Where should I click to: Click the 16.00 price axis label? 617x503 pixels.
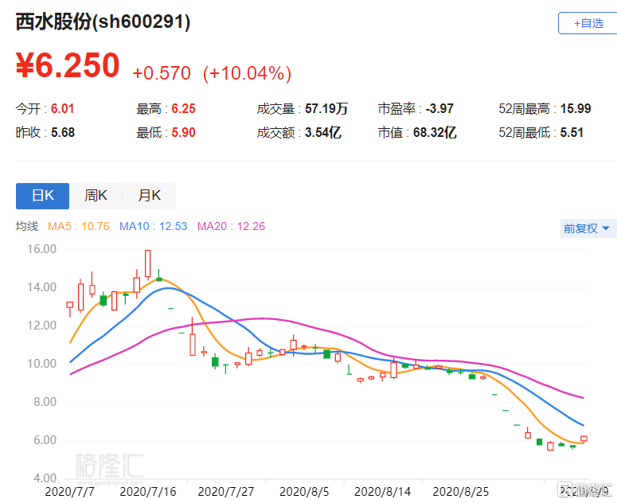(x=41, y=249)
